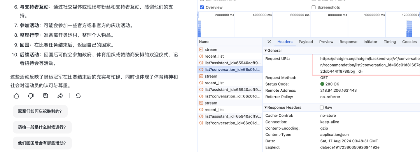The image size is (420, 152).
Task: Switch to the Response tab
Action: pos(348,42)
